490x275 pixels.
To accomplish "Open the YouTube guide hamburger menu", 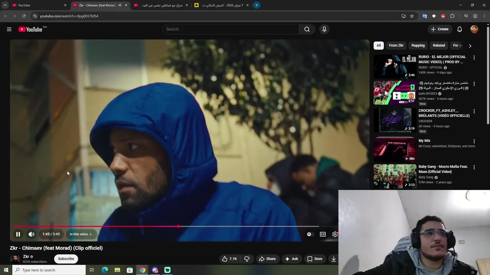I will 9,29.
